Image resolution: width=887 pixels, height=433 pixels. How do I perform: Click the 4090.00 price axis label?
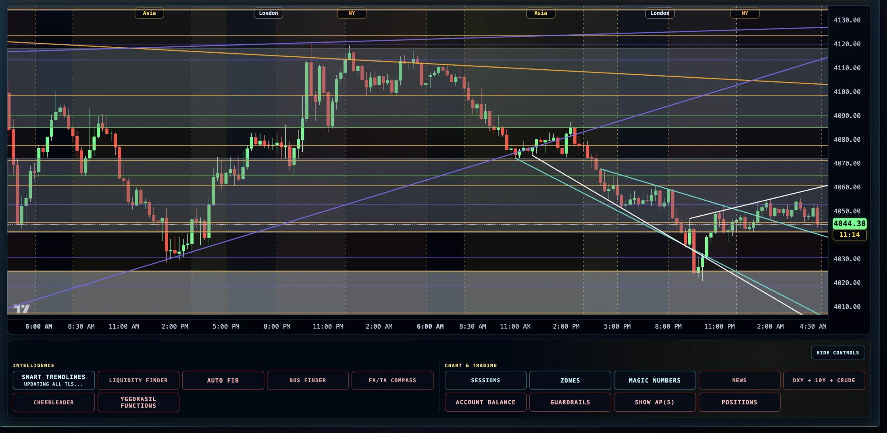pos(847,116)
